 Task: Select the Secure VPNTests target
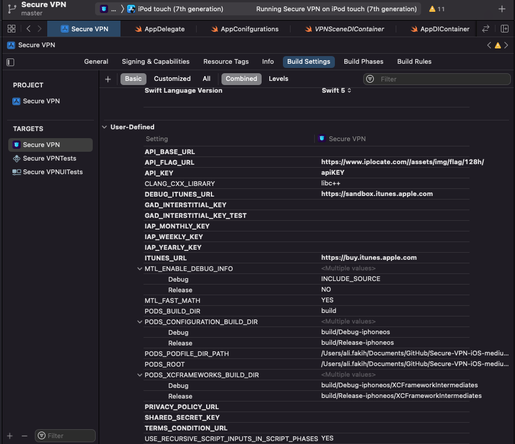click(x=50, y=158)
